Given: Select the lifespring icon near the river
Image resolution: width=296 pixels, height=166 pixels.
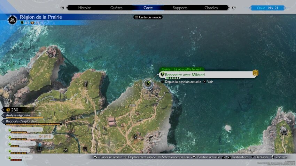Looking at the screenshot, I should click(39, 149).
